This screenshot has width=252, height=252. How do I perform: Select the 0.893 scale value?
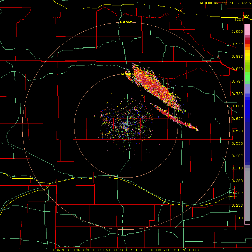point(237,56)
